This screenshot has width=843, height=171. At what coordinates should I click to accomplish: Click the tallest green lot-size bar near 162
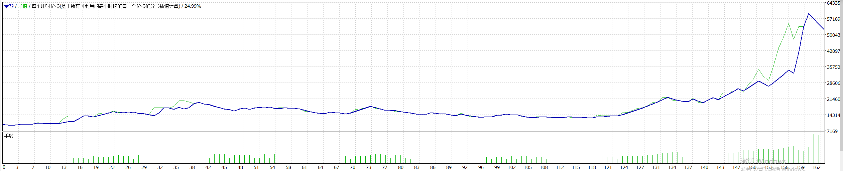pyautogui.click(x=814, y=148)
